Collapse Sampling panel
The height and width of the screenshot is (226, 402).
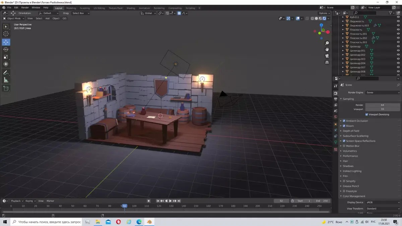pyautogui.click(x=348, y=99)
